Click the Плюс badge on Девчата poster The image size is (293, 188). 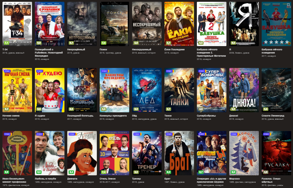pyautogui.click(x=72, y=134)
